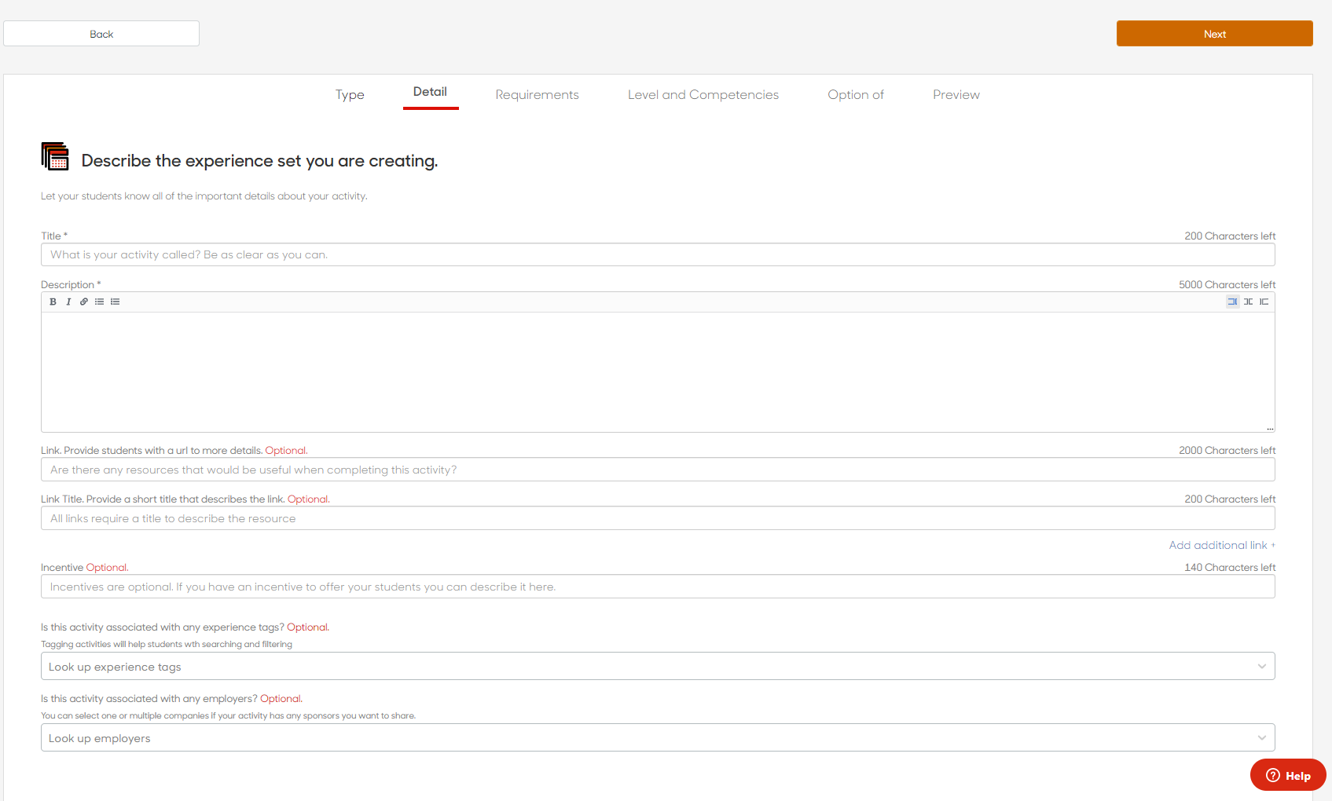Click the '140 Characters left' counter
This screenshot has height=801, width=1332.
(1230, 568)
